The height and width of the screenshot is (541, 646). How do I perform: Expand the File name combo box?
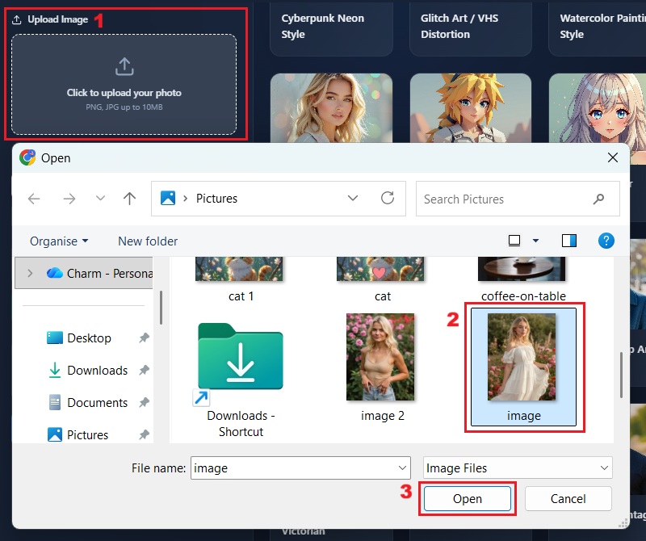pos(402,468)
